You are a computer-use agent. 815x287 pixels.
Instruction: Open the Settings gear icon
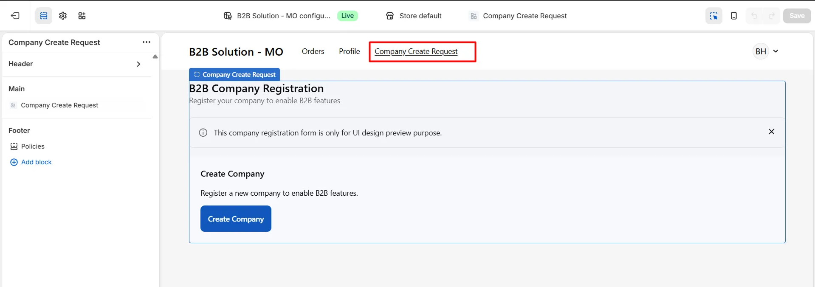click(x=63, y=16)
